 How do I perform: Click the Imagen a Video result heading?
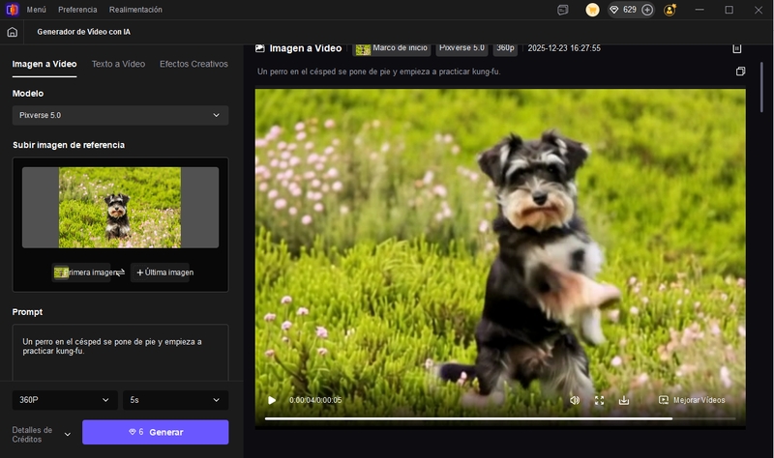[x=306, y=48]
